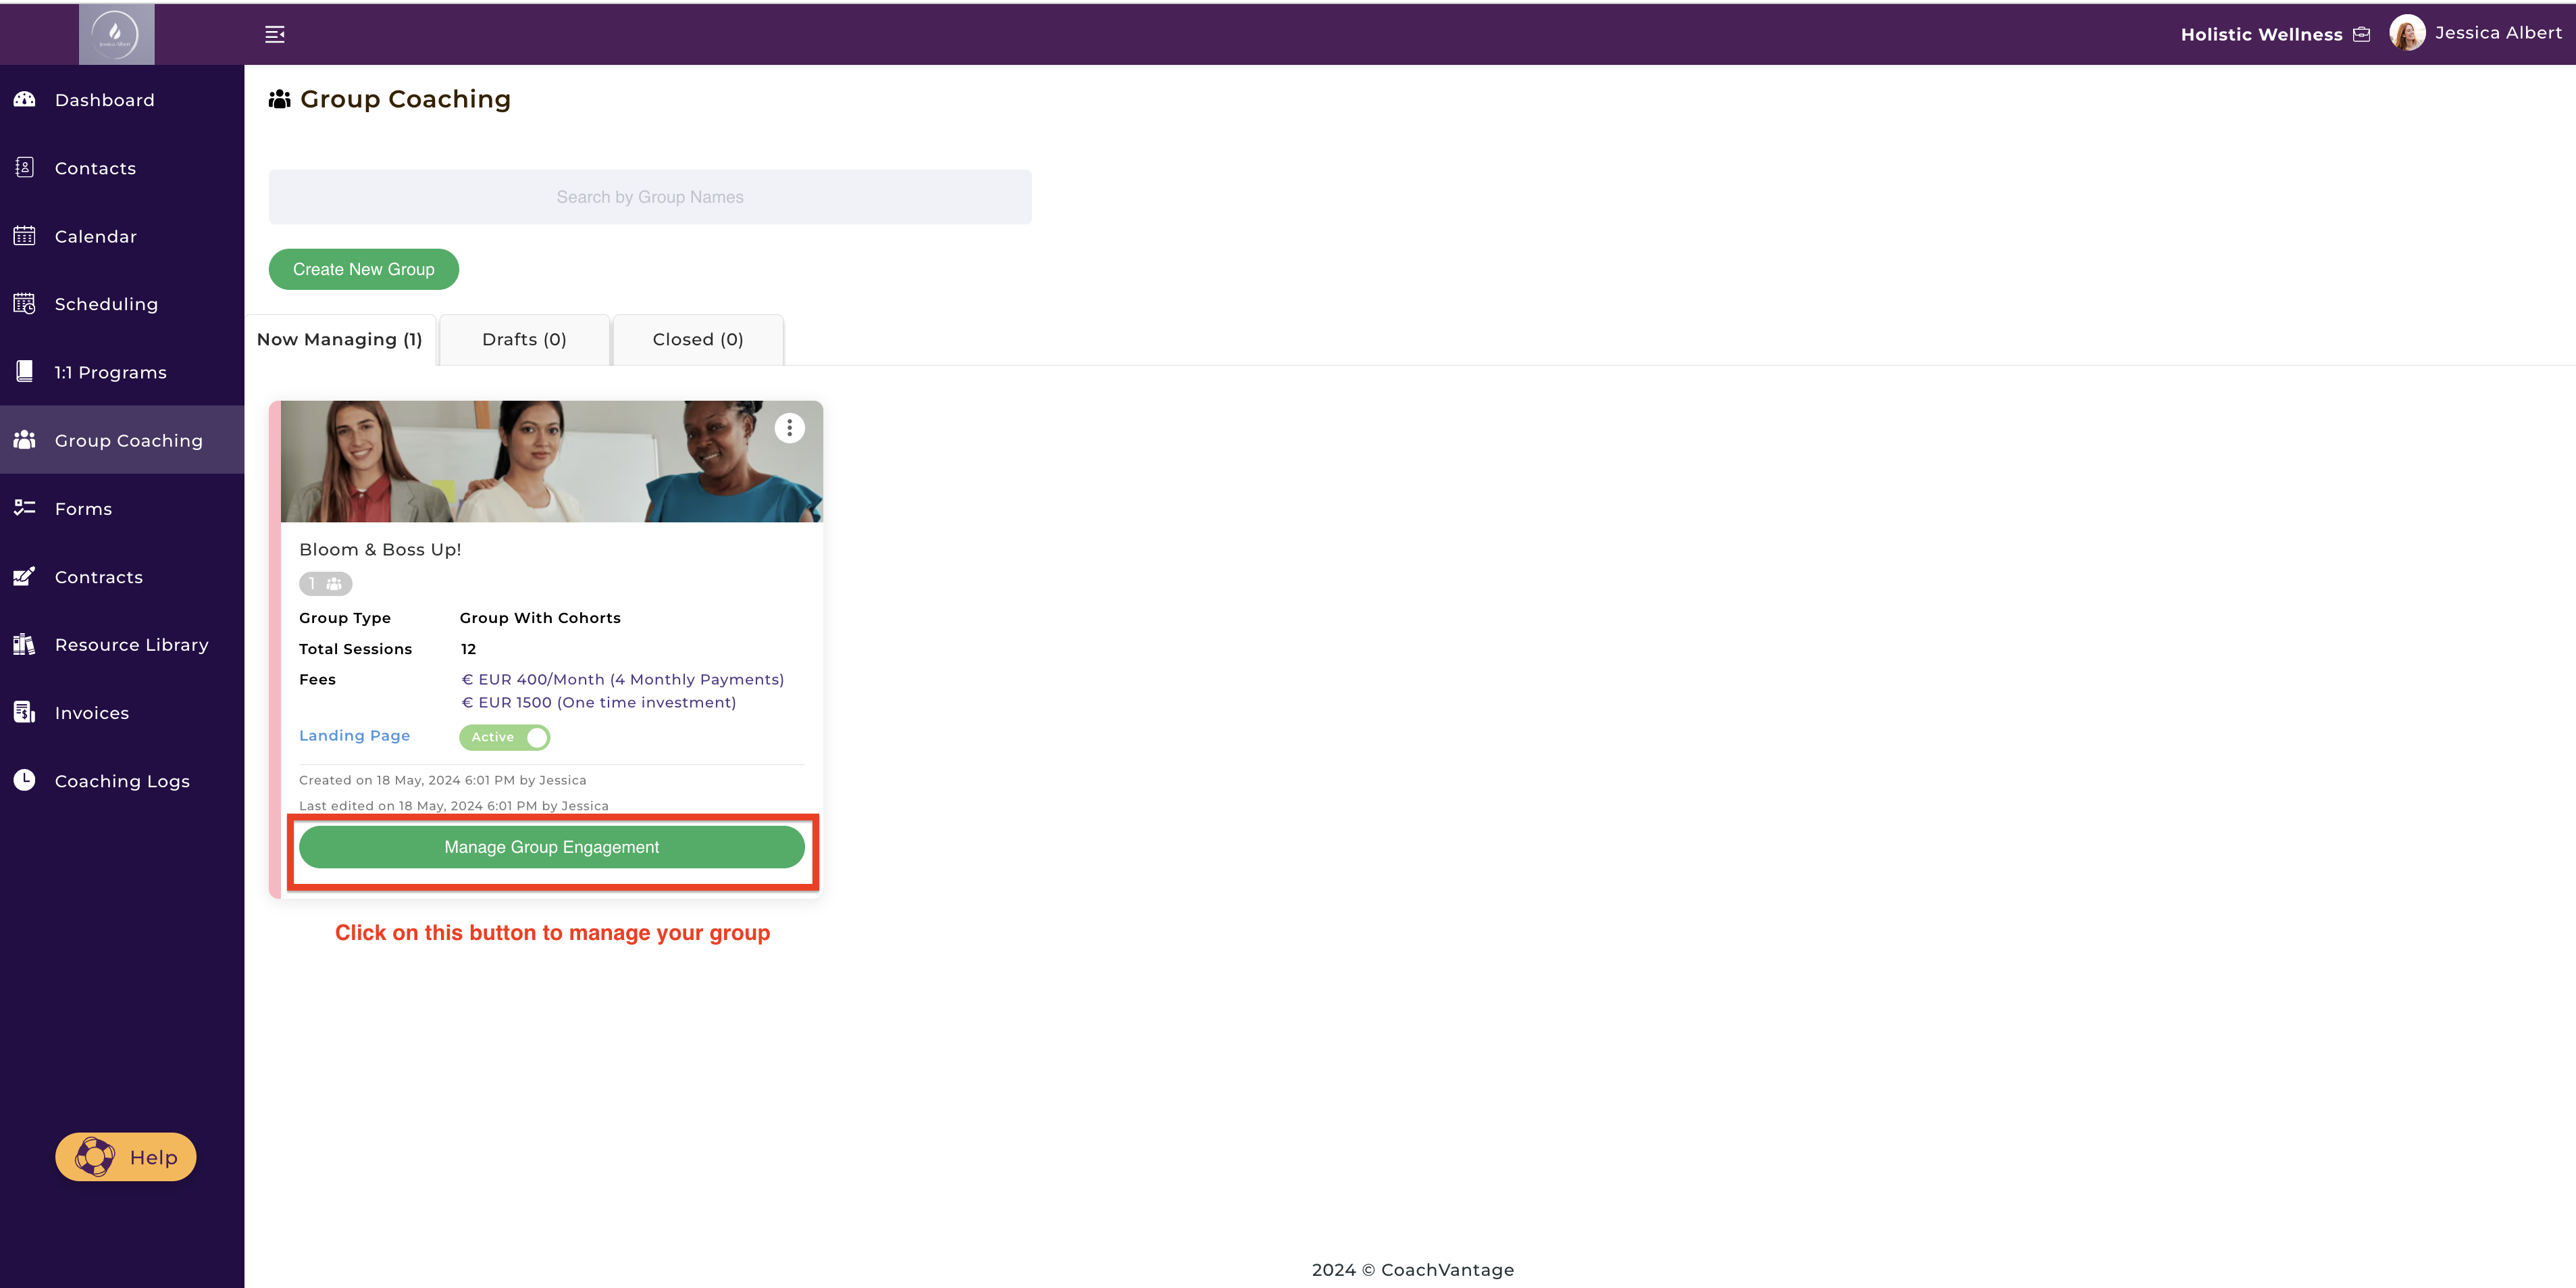Open Jessica Albert profile menu
Viewport: 2576px width, 1288px height.
[x=2476, y=33]
